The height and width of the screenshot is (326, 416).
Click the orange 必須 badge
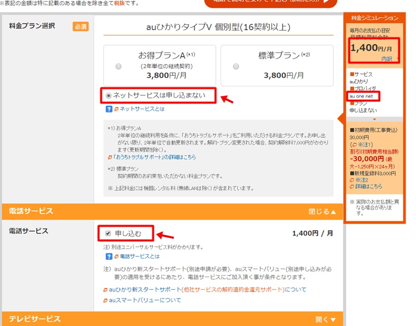(81, 27)
